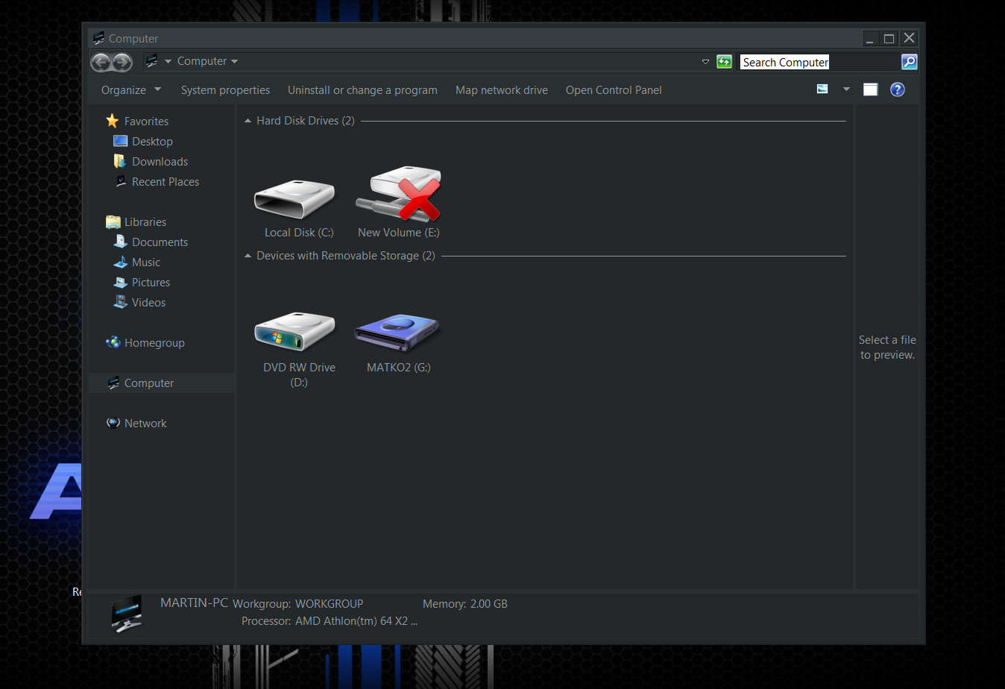Expand the address bar history dropdown

pyautogui.click(x=705, y=62)
